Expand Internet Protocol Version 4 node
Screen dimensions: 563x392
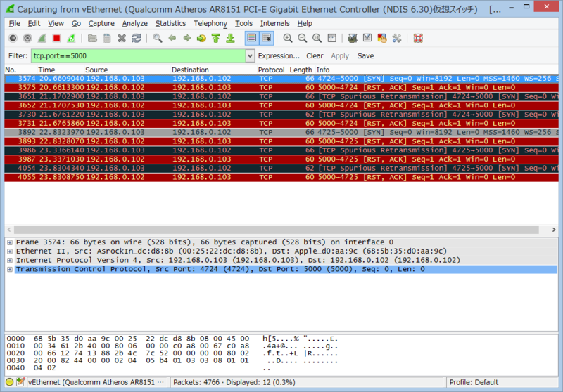pos(10,261)
